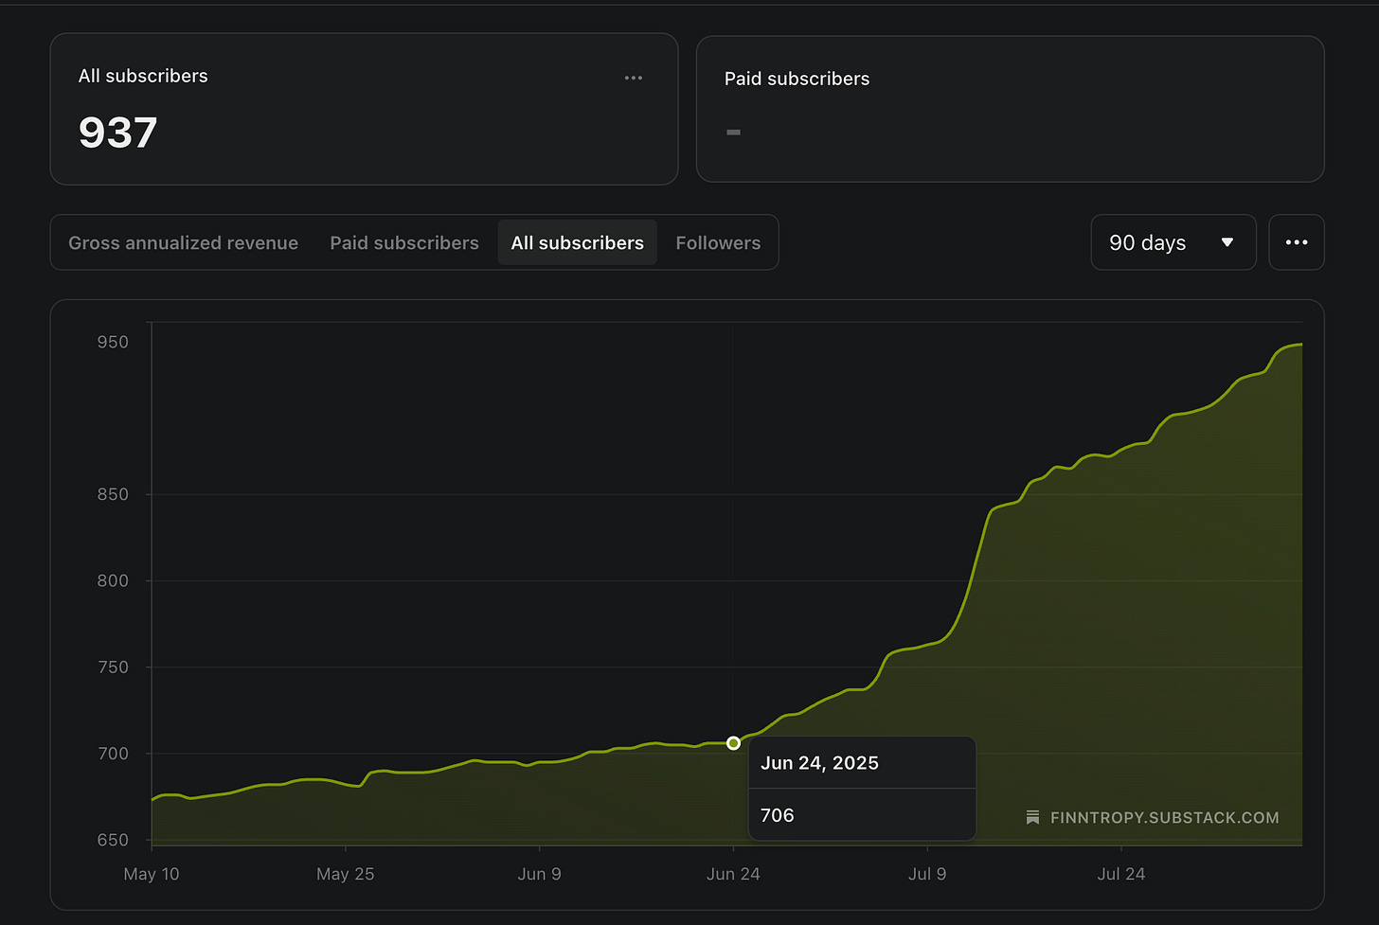
Task: Click the May 10 x-axis label
Action: (x=152, y=874)
